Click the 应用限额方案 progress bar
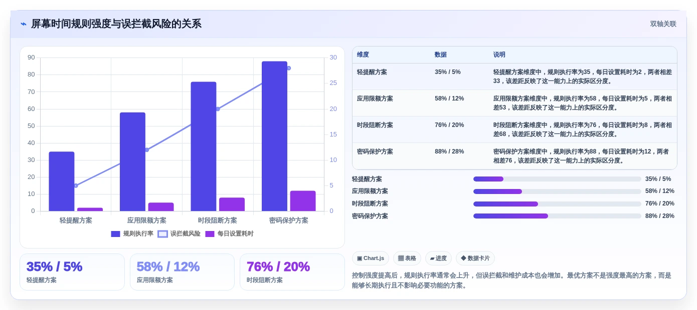The height and width of the screenshot is (310, 697). (557, 191)
